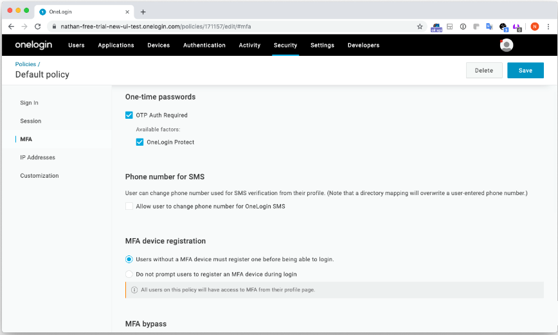
Task: Open the Authentication menu
Action: click(x=204, y=45)
